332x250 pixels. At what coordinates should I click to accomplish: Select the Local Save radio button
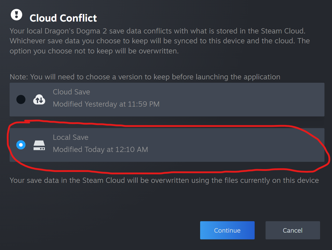click(21, 145)
